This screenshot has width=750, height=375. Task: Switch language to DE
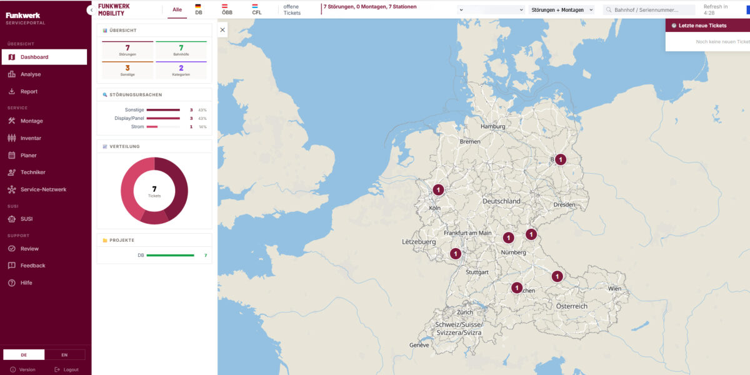24,354
